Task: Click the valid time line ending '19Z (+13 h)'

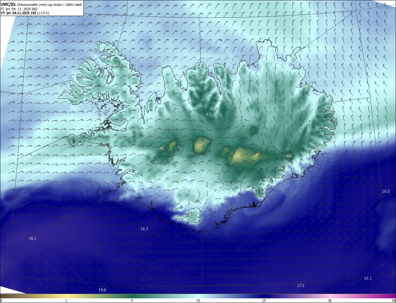Action: click(25, 13)
